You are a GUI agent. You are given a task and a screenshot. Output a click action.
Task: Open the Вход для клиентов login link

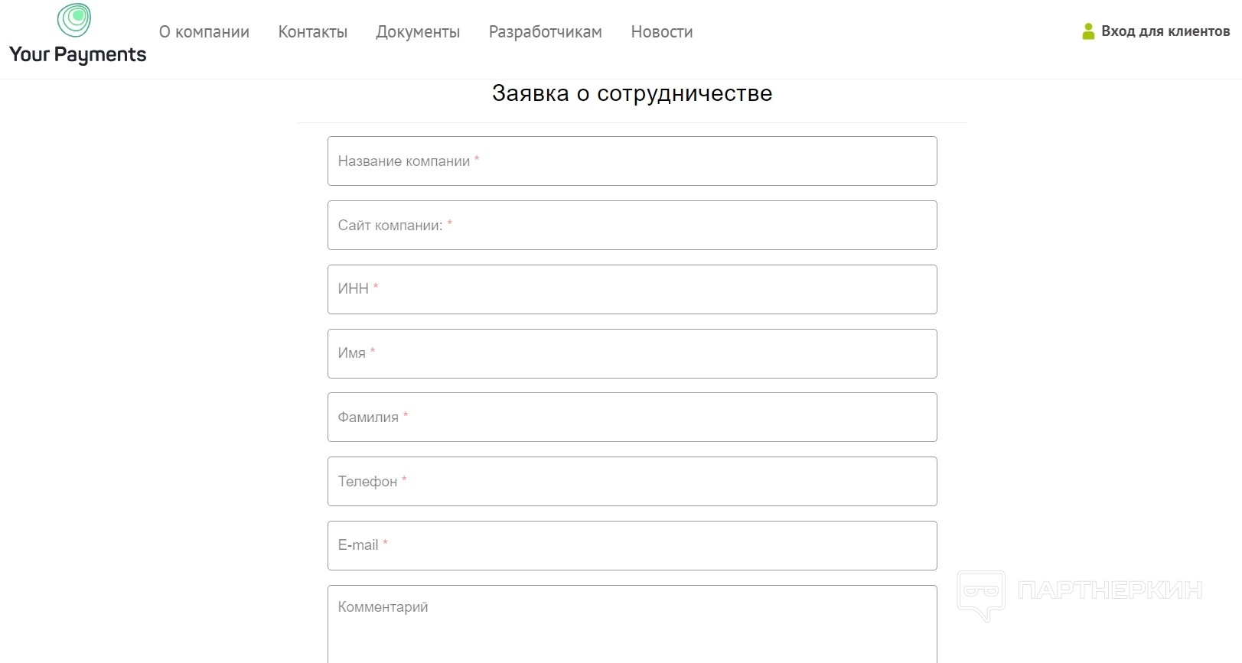coord(1165,31)
